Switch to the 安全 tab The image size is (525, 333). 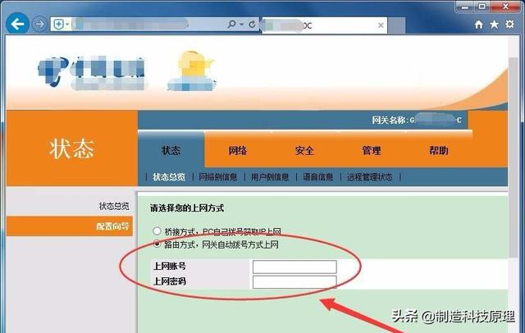click(x=304, y=150)
